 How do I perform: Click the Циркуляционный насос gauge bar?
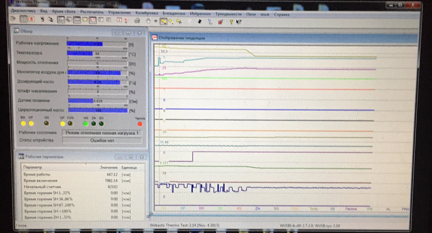(x=98, y=110)
